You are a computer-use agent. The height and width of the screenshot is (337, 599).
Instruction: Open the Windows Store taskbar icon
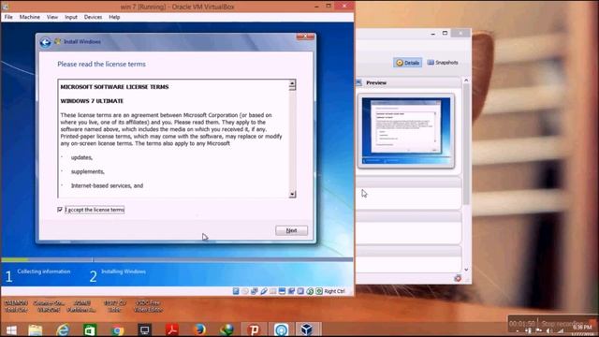90,330
